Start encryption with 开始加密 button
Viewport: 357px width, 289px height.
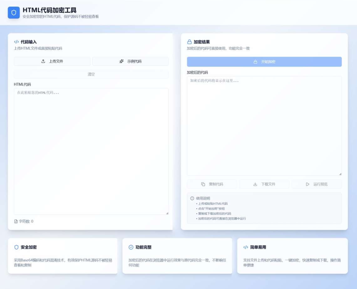[264, 62]
